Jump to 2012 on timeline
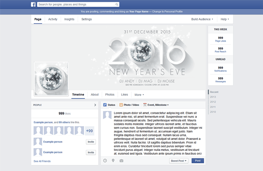Image resolution: width=263 pixels, height=171 pixels. coord(213,102)
